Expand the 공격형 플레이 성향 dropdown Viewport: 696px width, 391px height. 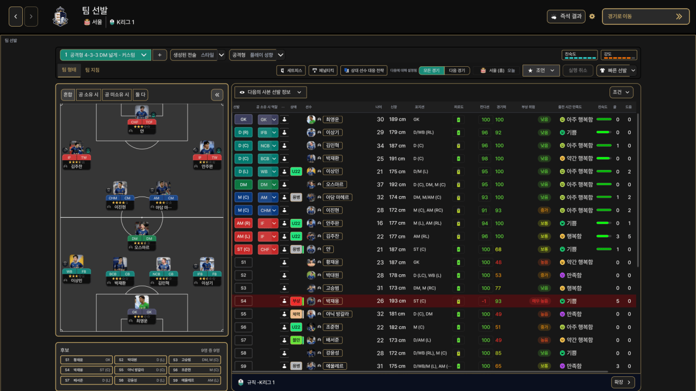pos(257,55)
